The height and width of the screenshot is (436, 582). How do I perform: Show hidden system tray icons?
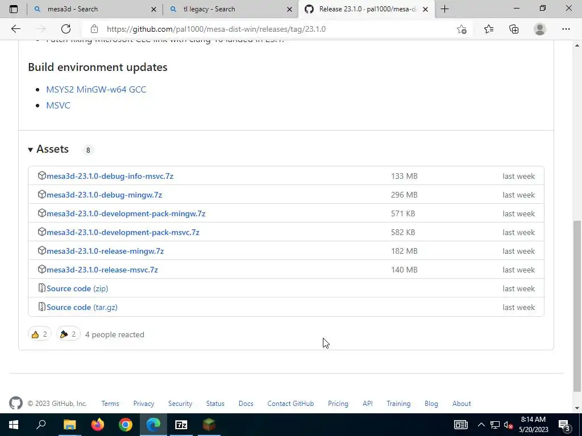tap(481, 425)
